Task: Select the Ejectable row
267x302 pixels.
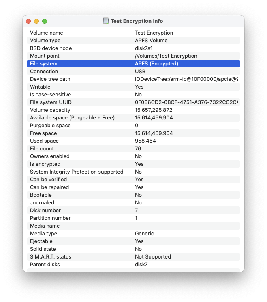Action: pyautogui.click(x=133, y=241)
